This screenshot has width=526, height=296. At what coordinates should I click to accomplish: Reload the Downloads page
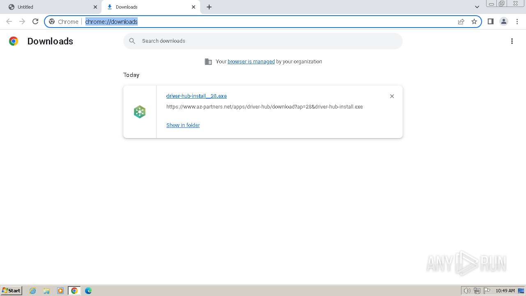click(35, 21)
